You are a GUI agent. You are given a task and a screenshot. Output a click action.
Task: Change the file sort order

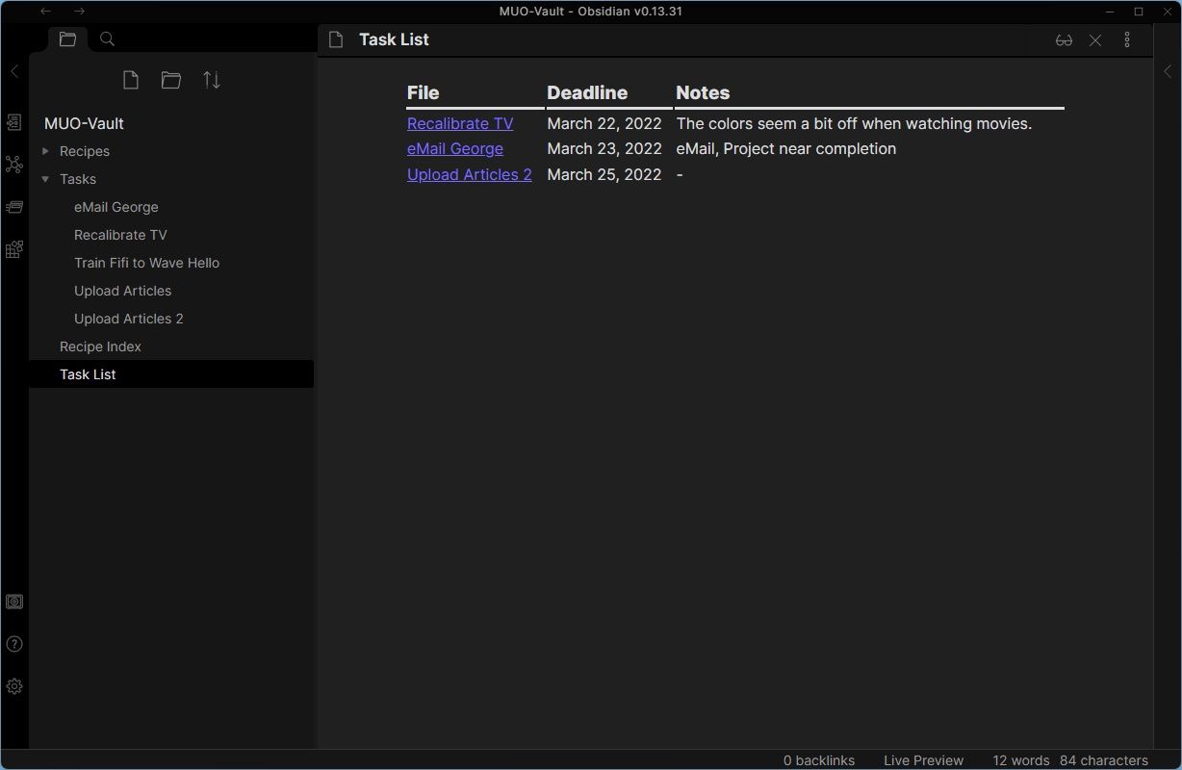pos(212,80)
